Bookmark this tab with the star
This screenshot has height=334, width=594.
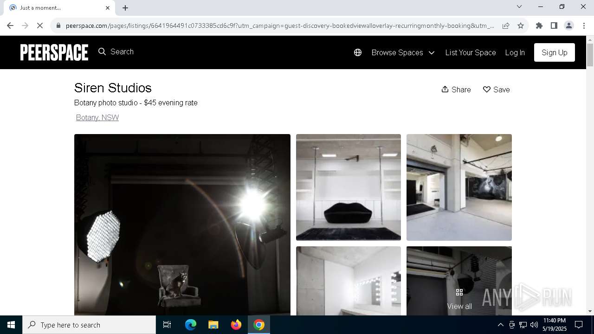coord(521,26)
